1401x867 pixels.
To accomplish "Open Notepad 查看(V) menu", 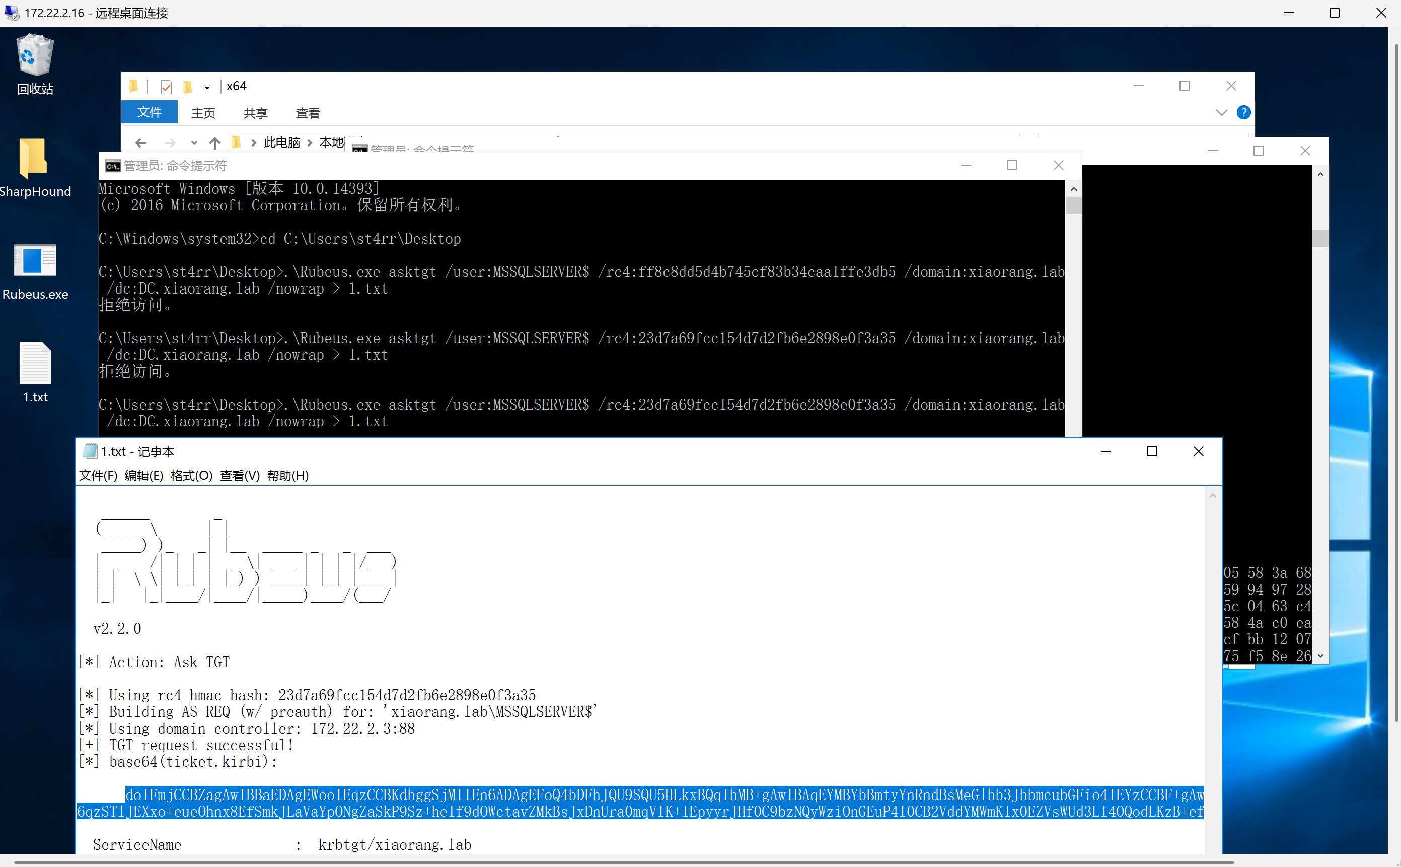I will [x=240, y=475].
